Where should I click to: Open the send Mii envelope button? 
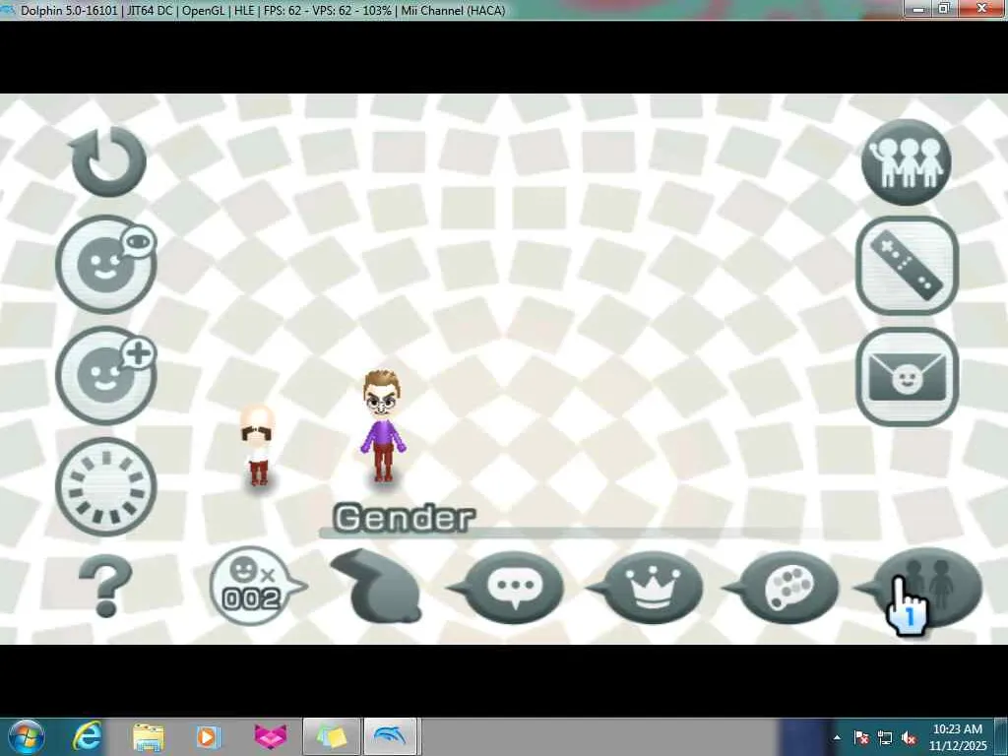coord(907,377)
